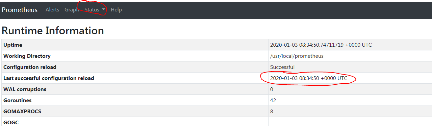432x126 pixels.
Task: Select the /usr/local/prometheus path value
Action: (297, 56)
